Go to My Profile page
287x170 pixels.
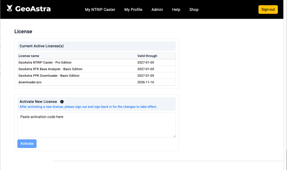tap(133, 9)
